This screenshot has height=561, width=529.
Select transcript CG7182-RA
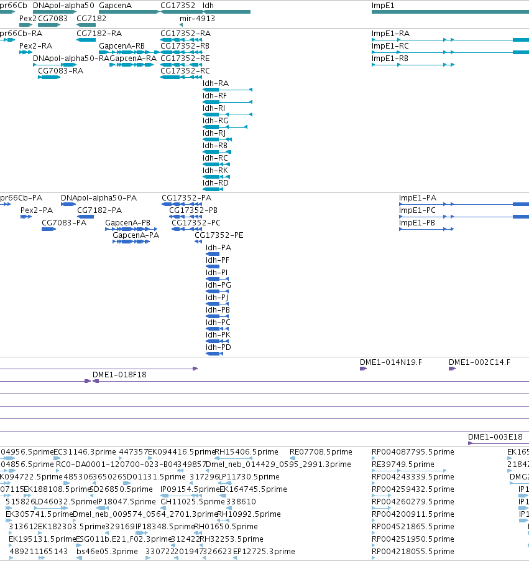(x=99, y=34)
